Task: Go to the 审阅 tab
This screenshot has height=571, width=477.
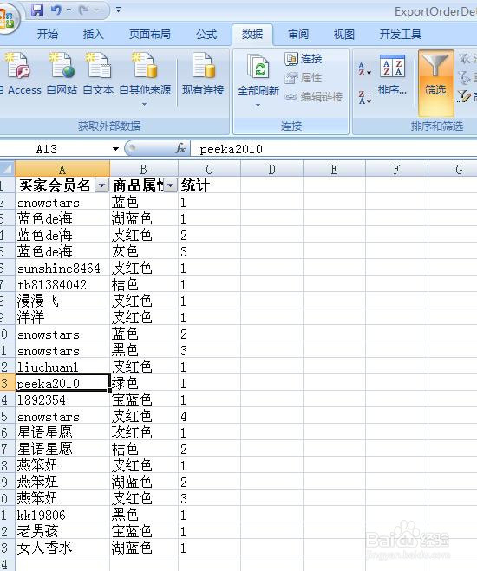Action: 298,35
